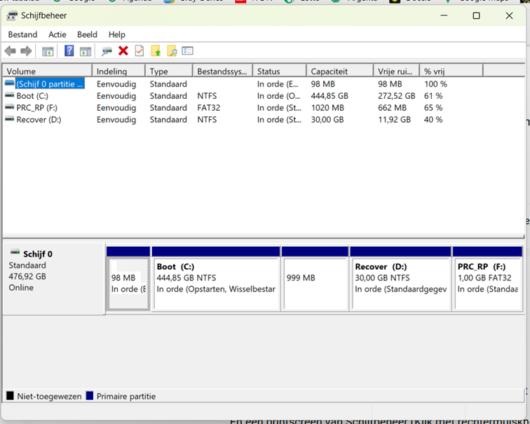This screenshot has width=530, height=424.
Task: Click the folder with magnifier icon
Action: 172,51
